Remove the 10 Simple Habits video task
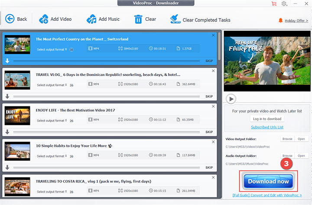 tap(213, 141)
